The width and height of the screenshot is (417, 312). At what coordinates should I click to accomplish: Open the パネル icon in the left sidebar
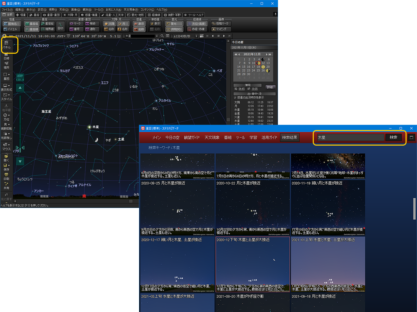(x=6, y=45)
